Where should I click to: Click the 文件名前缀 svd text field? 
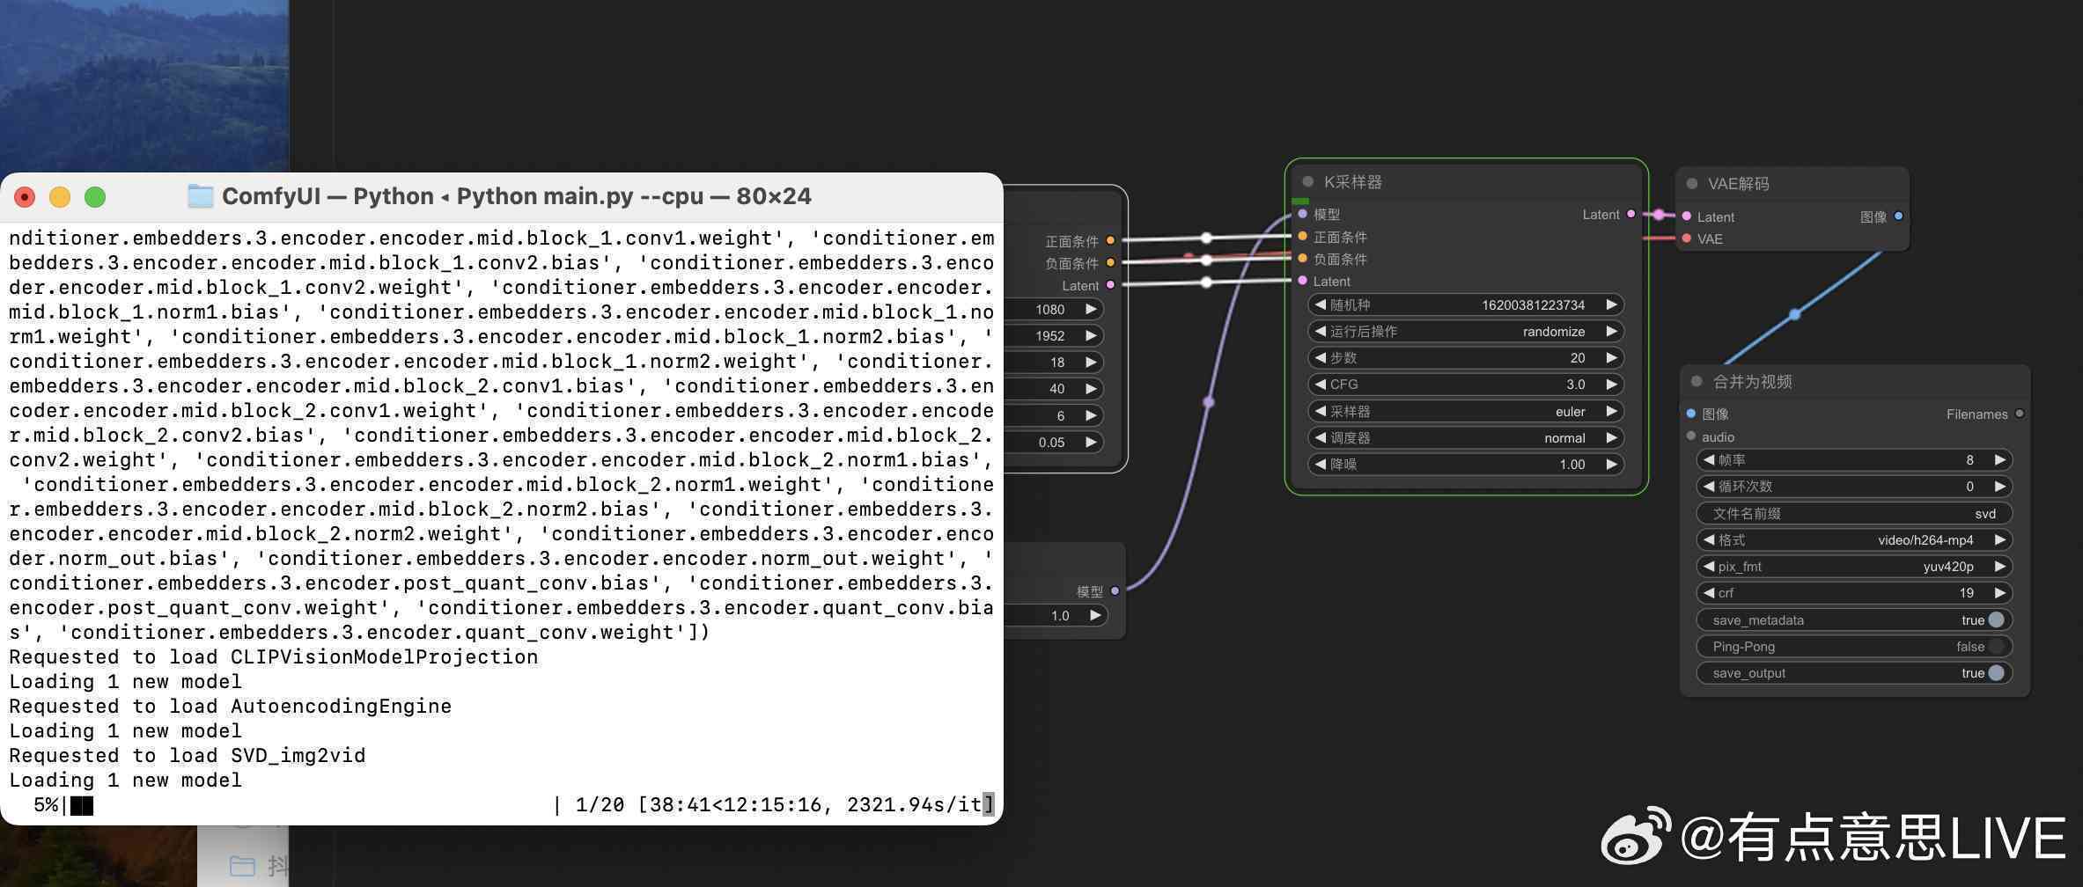(1854, 513)
